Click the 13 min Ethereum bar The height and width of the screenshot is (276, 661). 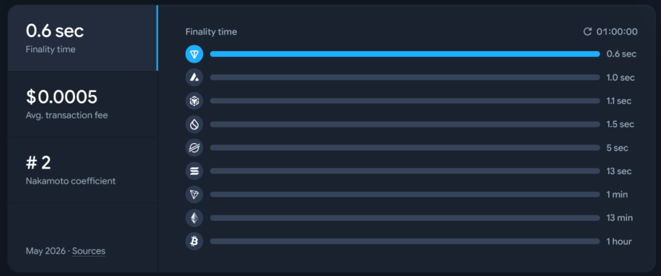pos(405,218)
